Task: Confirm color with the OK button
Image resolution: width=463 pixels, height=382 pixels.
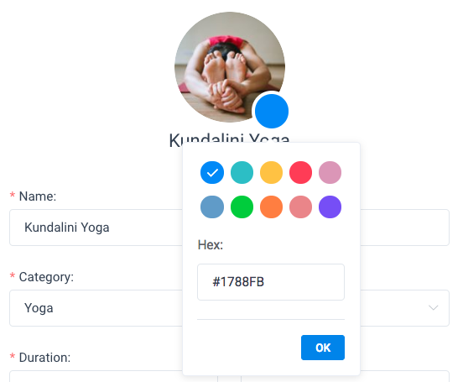Action: tap(323, 348)
